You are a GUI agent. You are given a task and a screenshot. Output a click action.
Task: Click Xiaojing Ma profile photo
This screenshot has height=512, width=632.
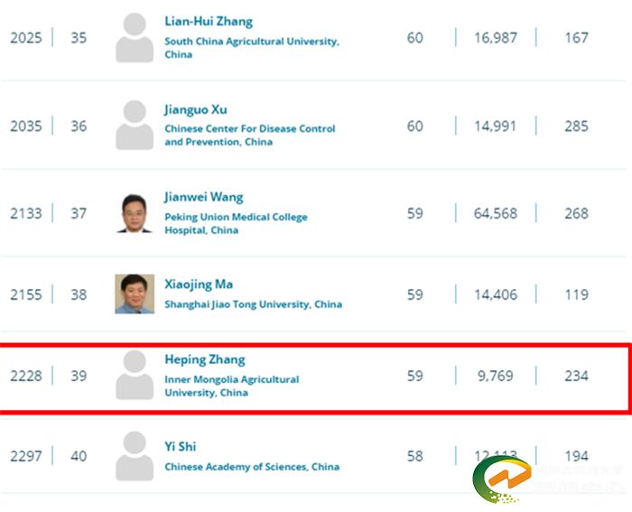click(x=135, y=293)
